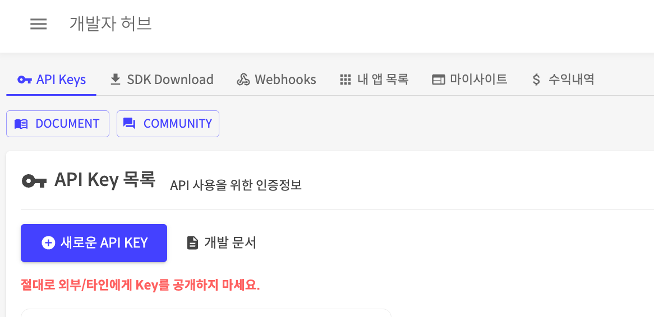Viewport: 654px width, 317px height.
Task: Click the DOCUMENT button
Action: pyautogui.click(x=58, y=124)
